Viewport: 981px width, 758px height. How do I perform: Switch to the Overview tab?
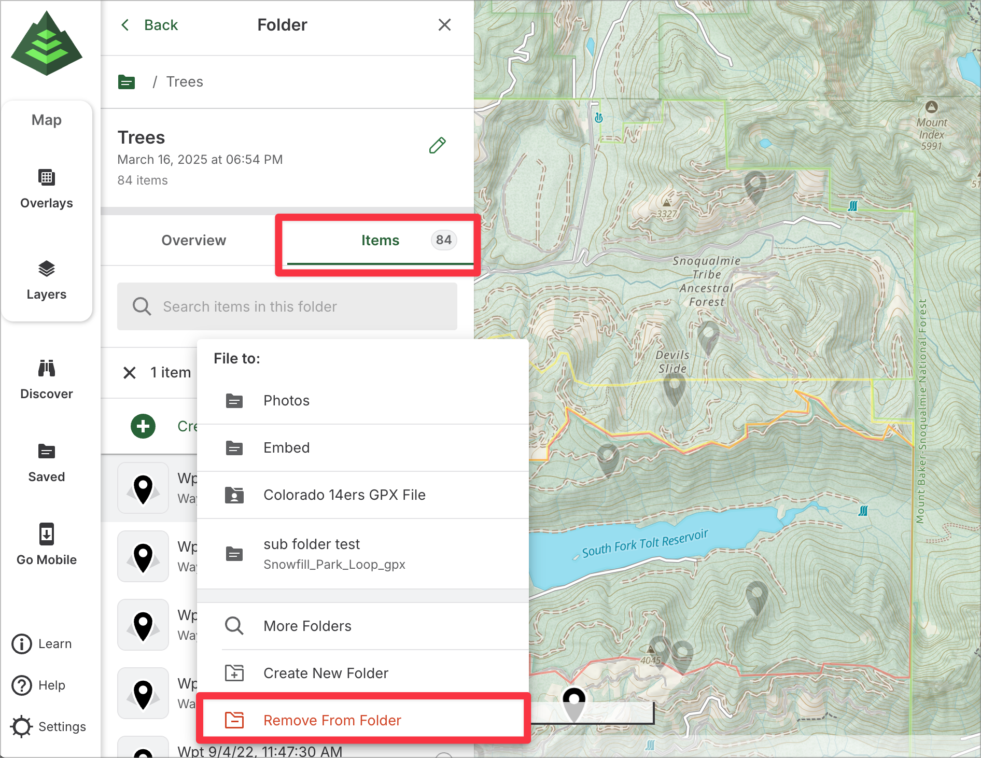tap(193, 241)
